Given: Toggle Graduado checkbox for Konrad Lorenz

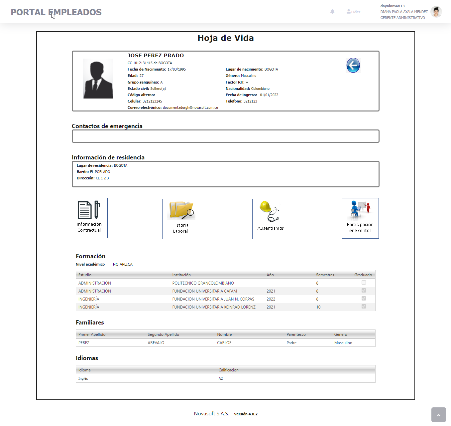Looking at the screenshot, I should pyautogui.click(x=364, y=307).
